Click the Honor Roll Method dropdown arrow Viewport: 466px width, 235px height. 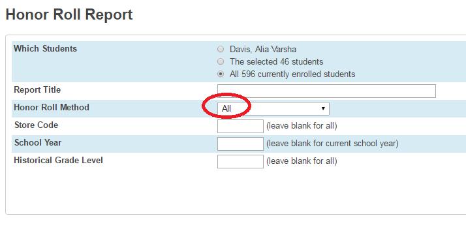pos(323,108)
